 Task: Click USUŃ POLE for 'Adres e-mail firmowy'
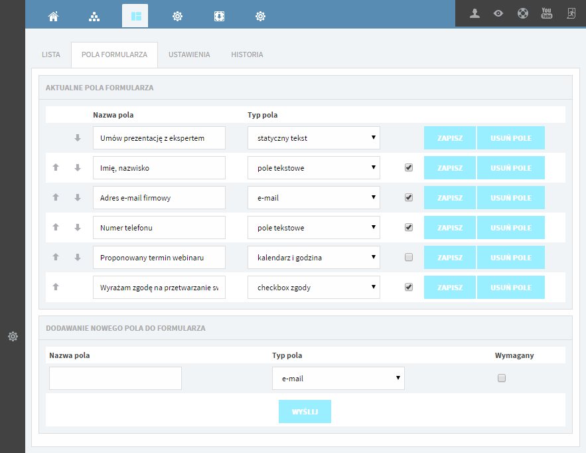click(x=511, y=197)
